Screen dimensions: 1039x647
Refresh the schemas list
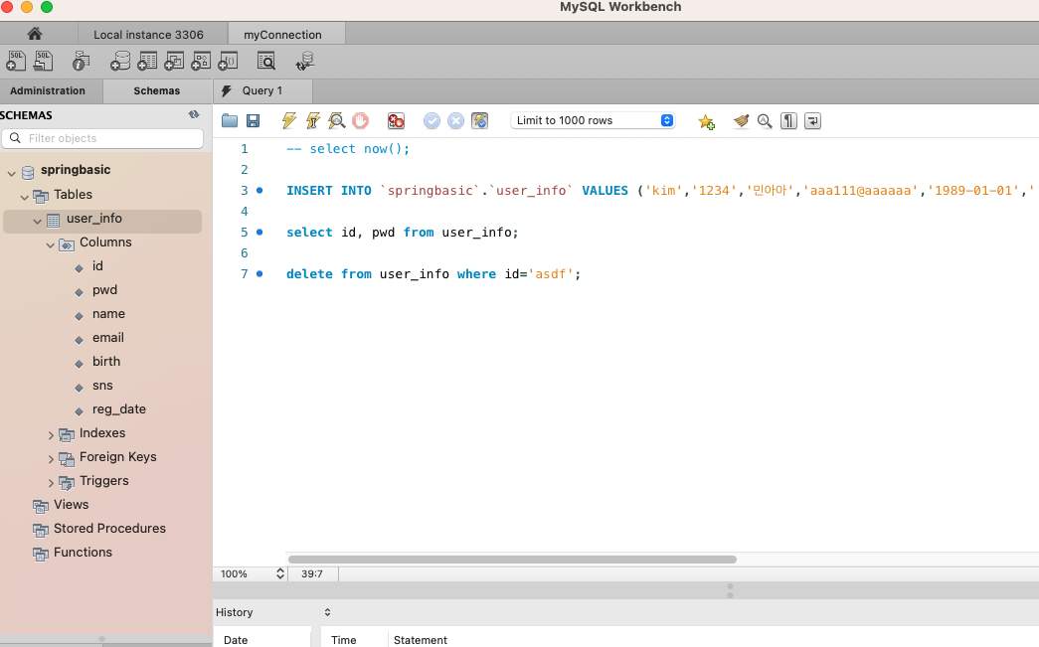(194, 114)
